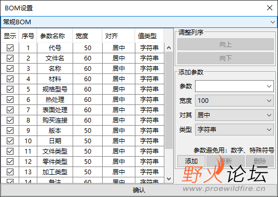This screenshot has width=278, height=197.
Task: Click the 值类型 column header
Action: [149, 36]
